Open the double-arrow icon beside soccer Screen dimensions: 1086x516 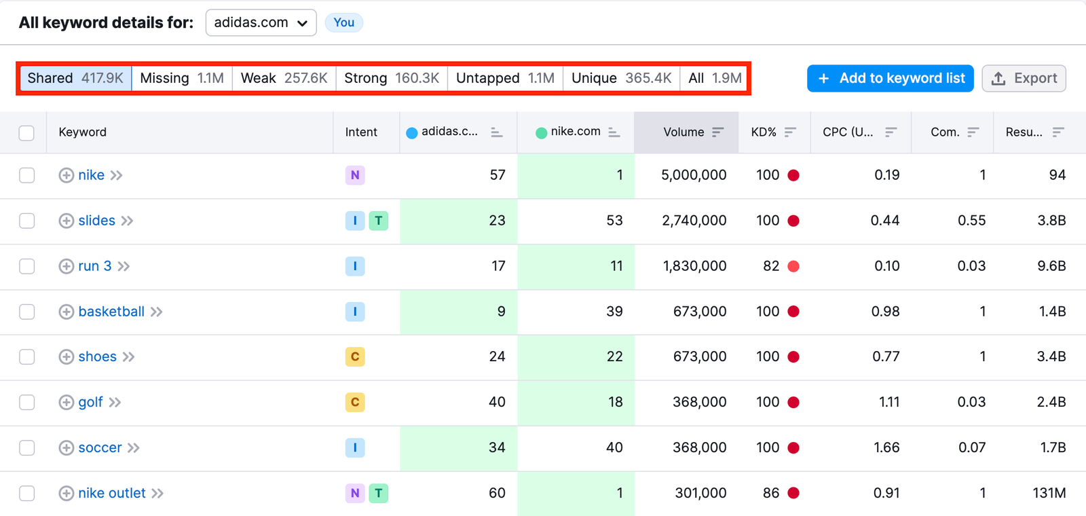134,447
